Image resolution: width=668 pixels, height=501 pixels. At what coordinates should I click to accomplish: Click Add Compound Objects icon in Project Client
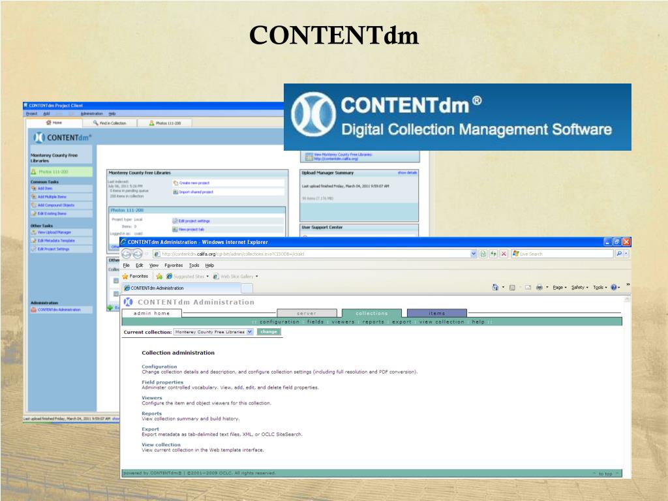[x=34, y=205]
